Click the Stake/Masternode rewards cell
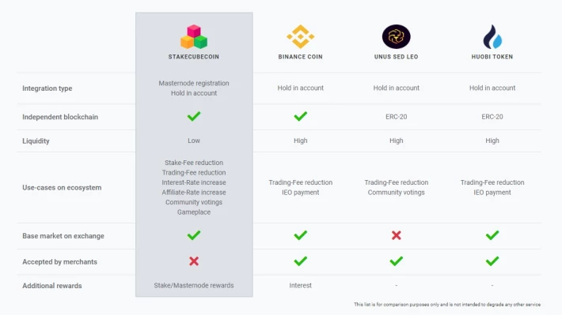This screenshot has width=562, height=315. pos(194,285)
